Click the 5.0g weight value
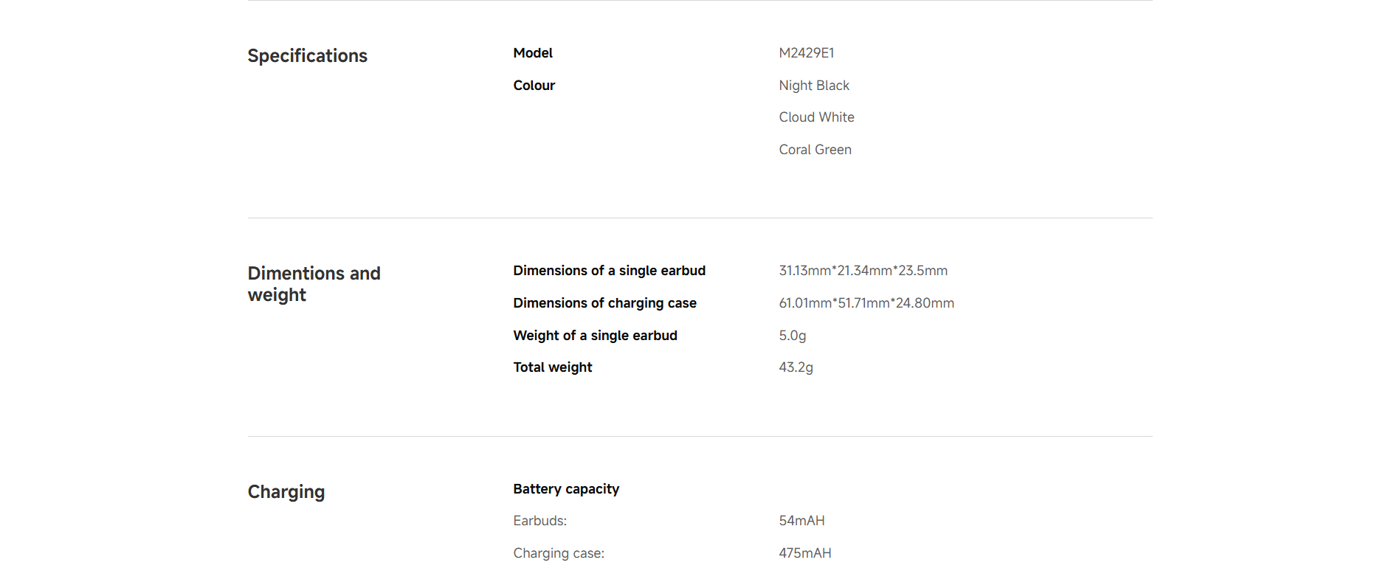1400x571 pixels. [x=793, y=336]
